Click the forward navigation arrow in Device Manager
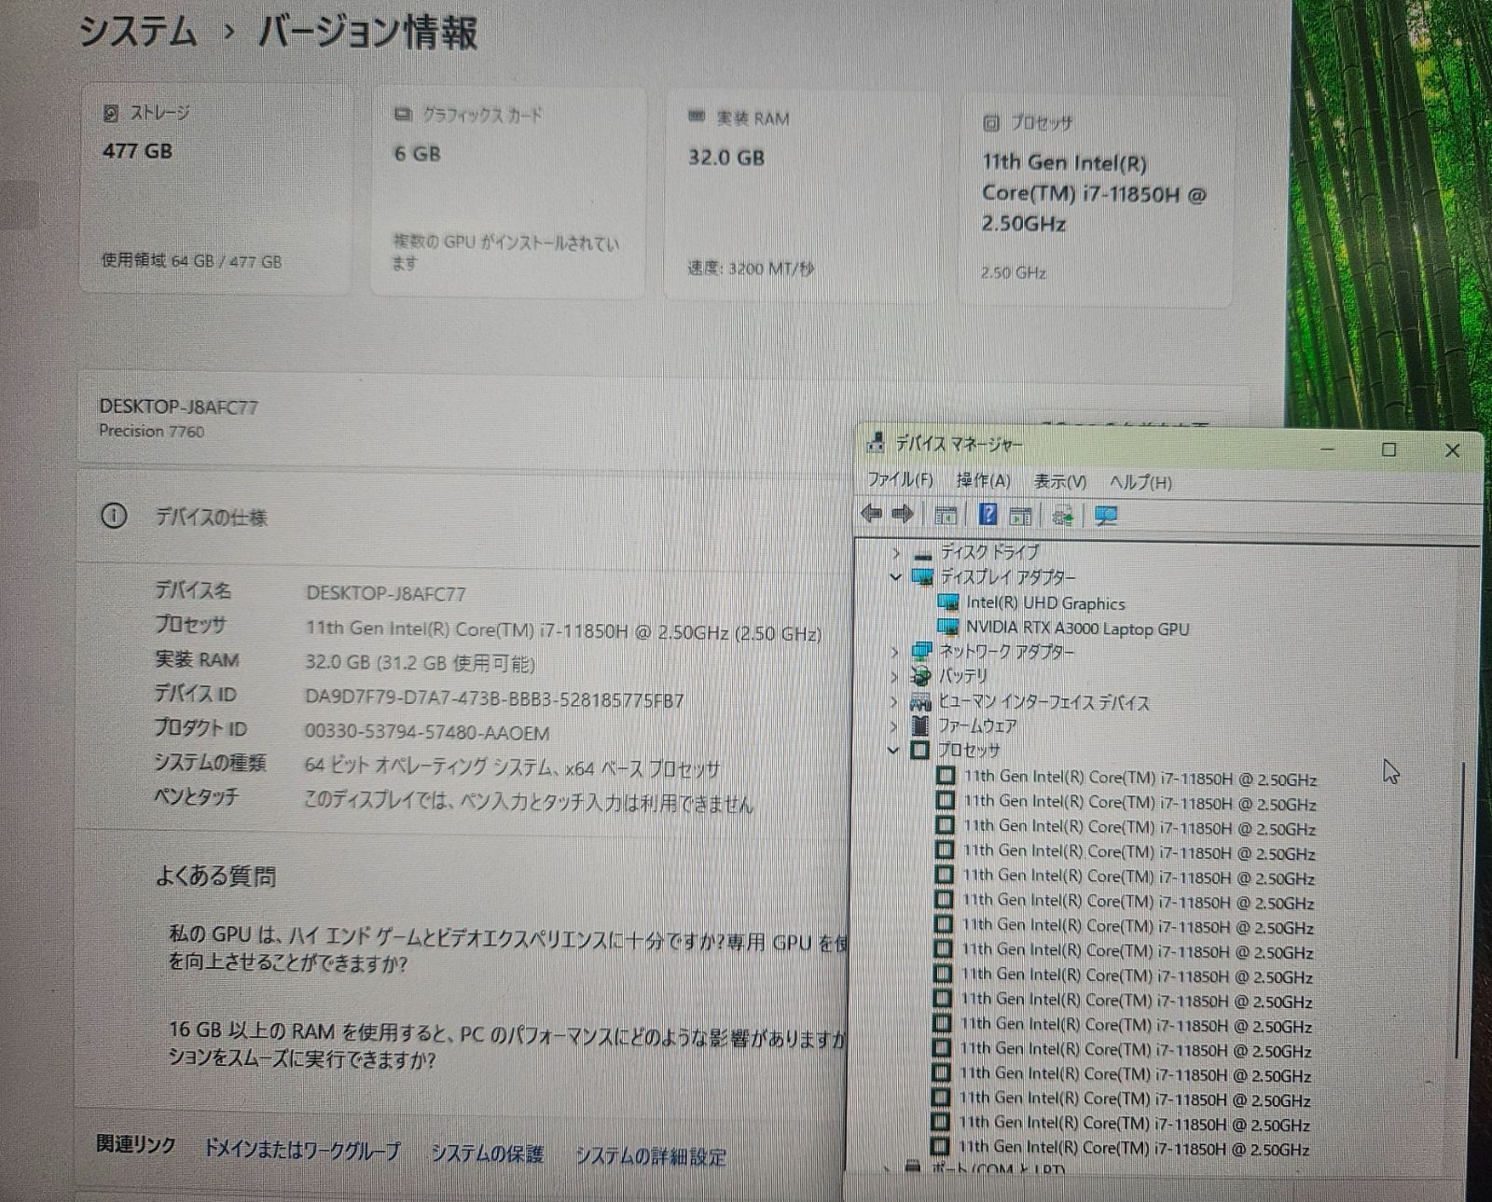1492x1202 pixels. click(x=902, y=513)
